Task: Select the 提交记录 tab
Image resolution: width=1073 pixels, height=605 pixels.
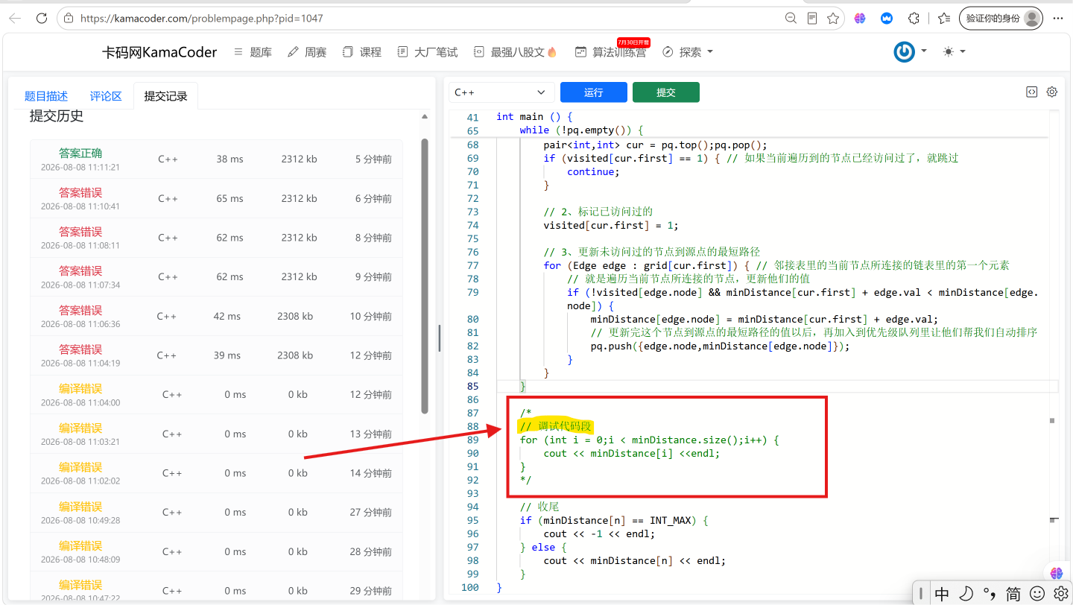Action: point(165,96)
